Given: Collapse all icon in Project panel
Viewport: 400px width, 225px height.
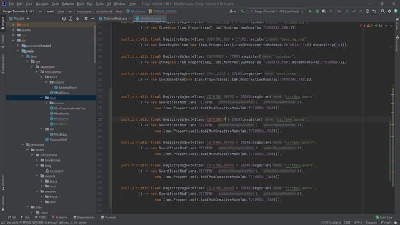Looking at the screenshot, I should (x=77, y=19).
